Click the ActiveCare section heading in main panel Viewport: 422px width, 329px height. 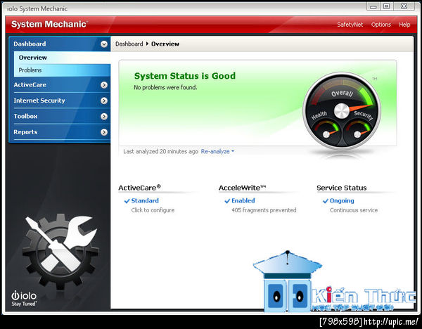(x=140, y=188)
